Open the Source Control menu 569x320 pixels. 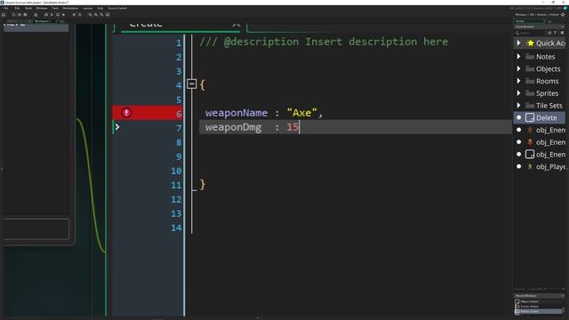117,8
